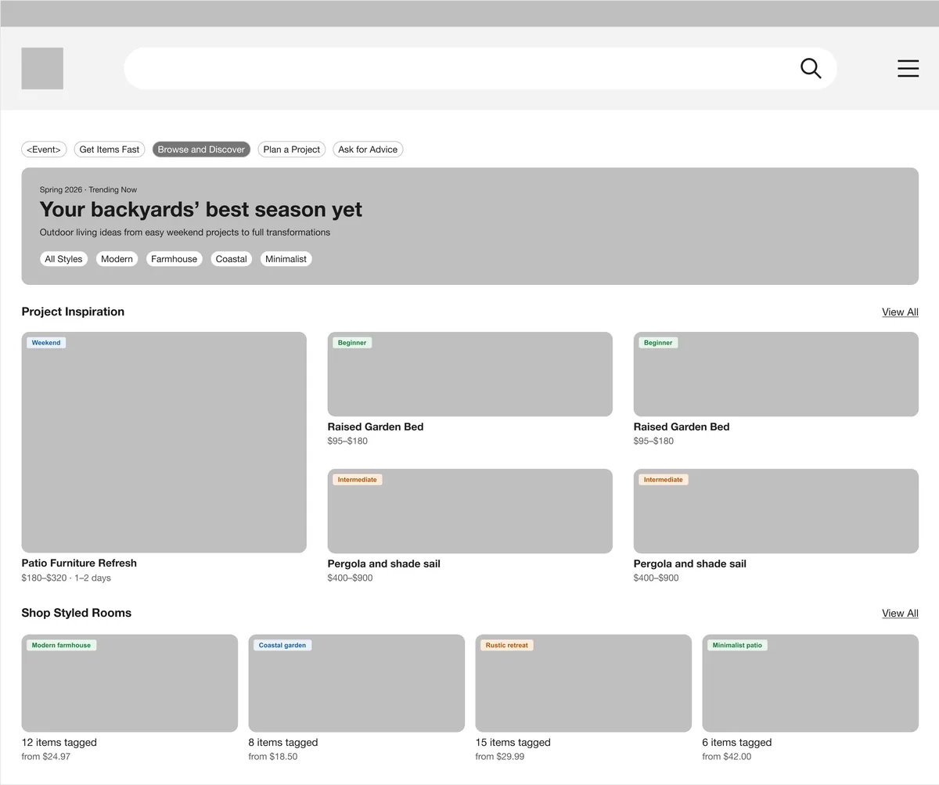The width and height of the screenshot is (939, 785).
Task: Open the Minimalist patio room thumbnail
Action: coord(810,683)
